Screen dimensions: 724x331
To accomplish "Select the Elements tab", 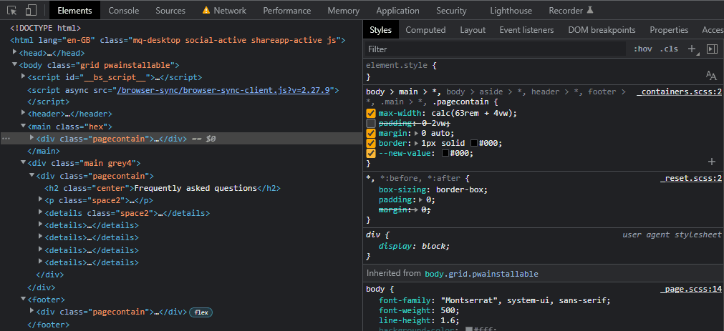I will coord(74,11).
